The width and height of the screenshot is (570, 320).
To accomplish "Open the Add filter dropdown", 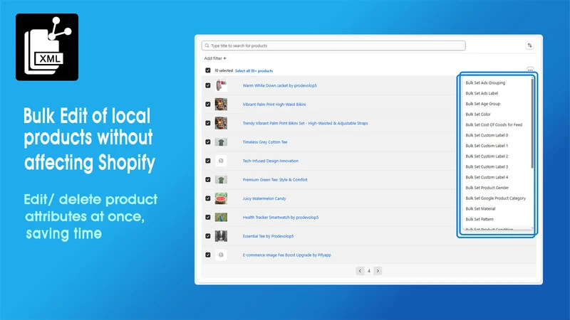I will pos(215,58).
